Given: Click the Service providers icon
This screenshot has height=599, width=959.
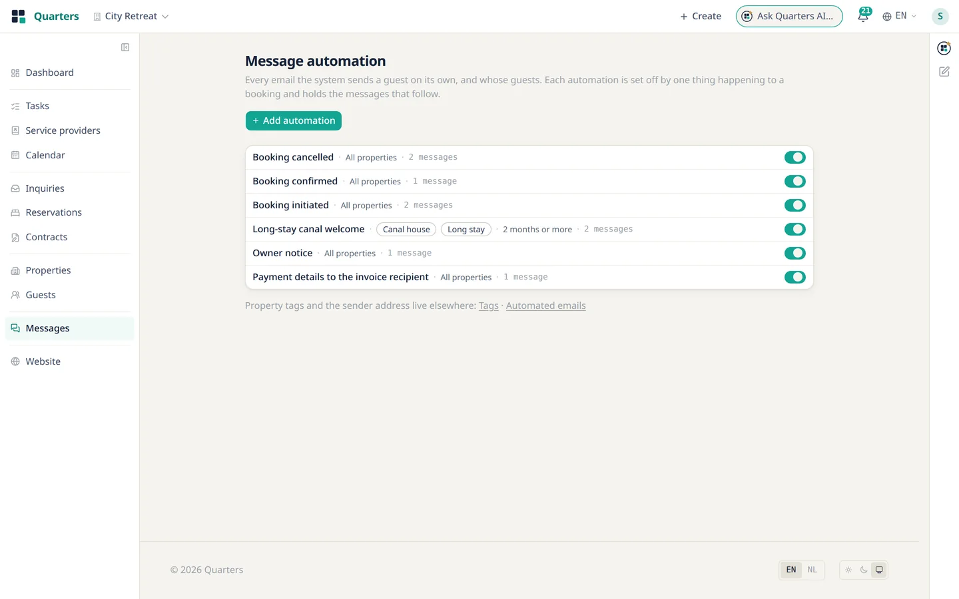Looking at the screenshot, I should coord(15,130).
